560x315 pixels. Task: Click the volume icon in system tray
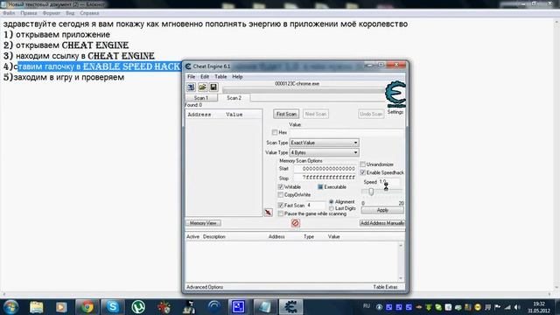pos(517,307)
